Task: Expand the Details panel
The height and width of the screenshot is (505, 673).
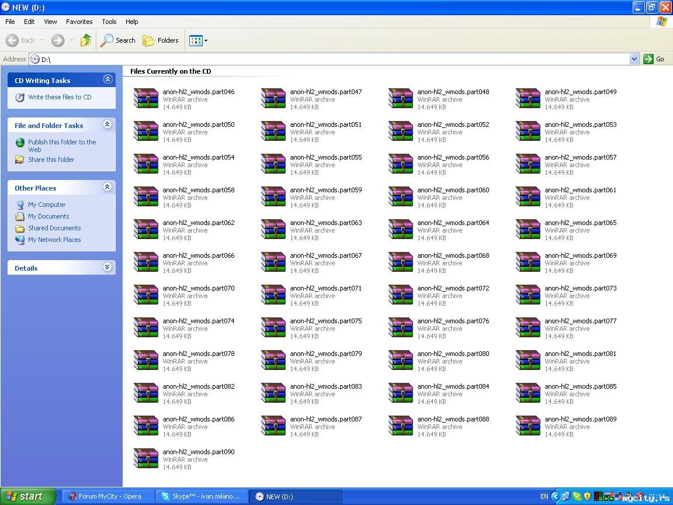Action: click(107, 267)
